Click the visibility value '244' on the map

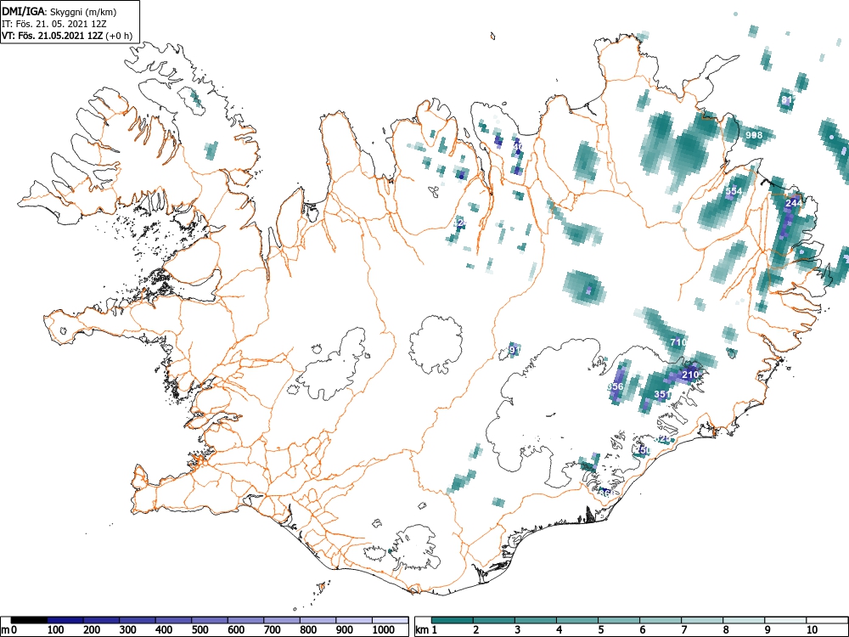tap(794, 203)
